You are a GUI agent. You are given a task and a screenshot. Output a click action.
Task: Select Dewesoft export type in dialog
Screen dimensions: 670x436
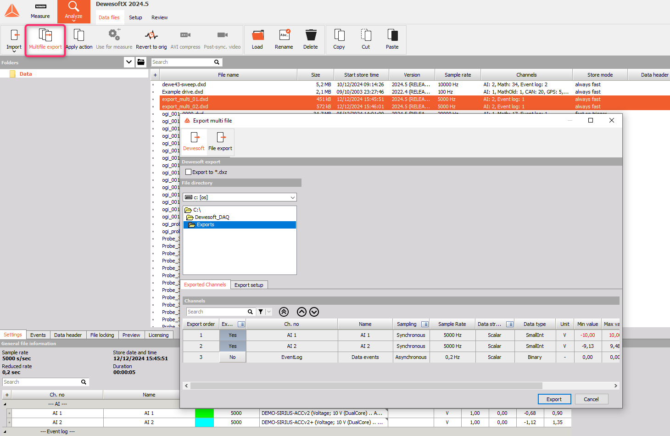194,141
